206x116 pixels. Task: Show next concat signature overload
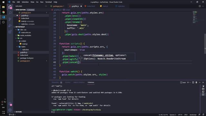(80, 60)
